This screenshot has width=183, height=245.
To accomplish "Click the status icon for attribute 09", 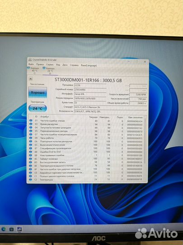I will [31, 138].
